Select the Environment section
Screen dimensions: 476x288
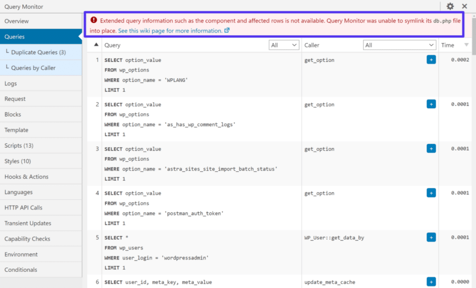coord(22,254)
